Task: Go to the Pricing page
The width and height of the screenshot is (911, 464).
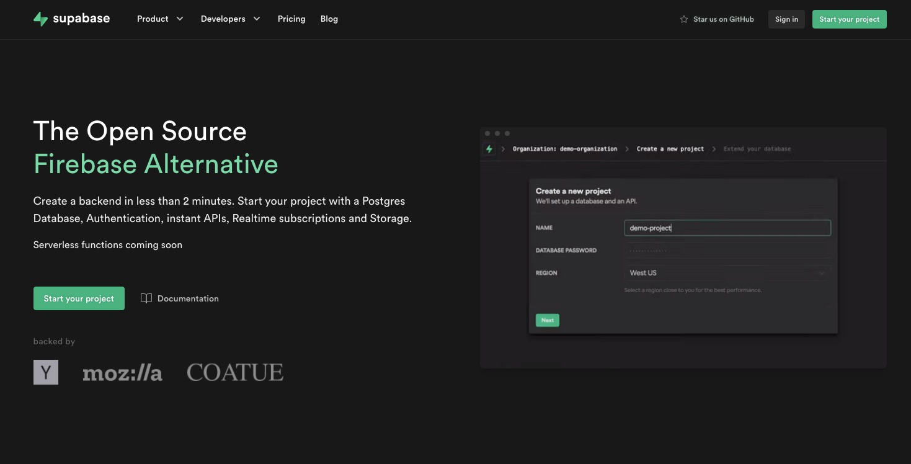Action: click(x=291, y=19)
